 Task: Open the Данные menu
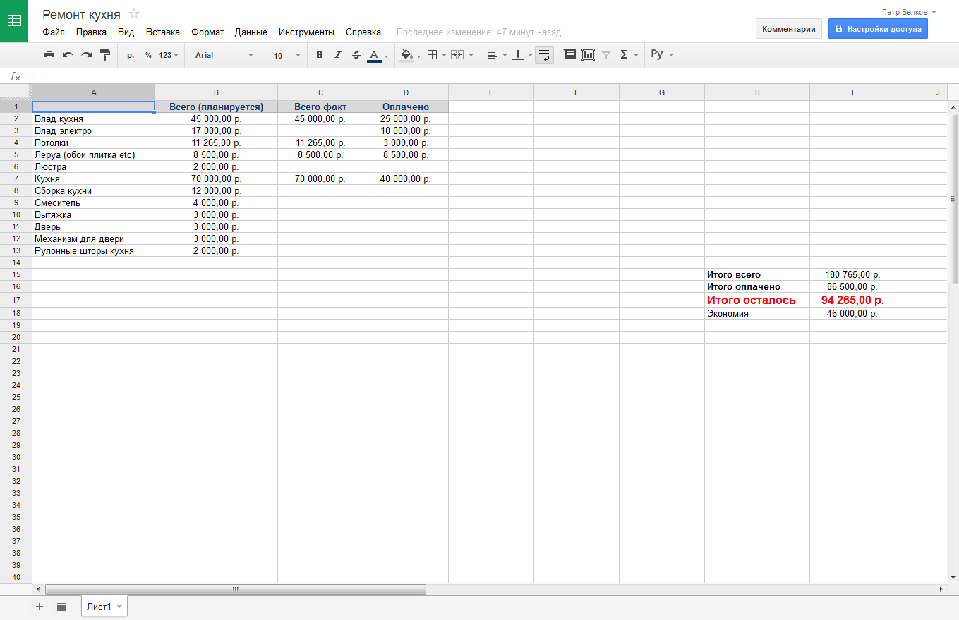click(251, 32)
